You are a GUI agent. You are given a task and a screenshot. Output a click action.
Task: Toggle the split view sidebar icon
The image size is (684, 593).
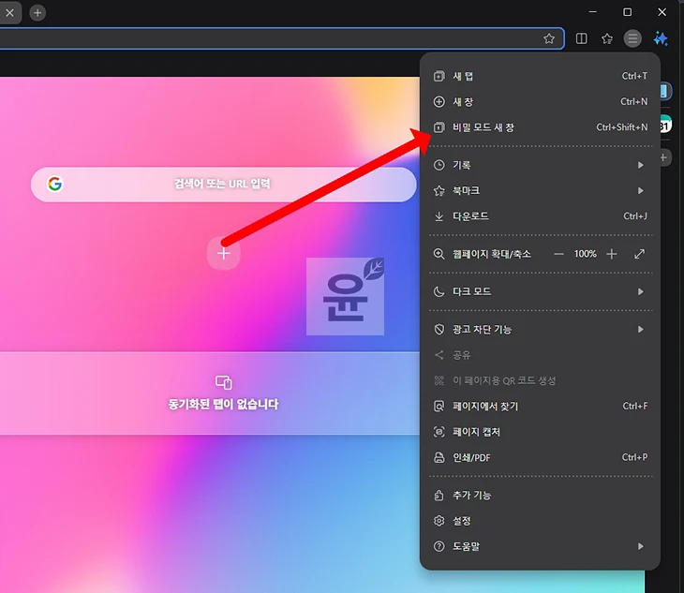pyautogui.click(x=581, y=38)
